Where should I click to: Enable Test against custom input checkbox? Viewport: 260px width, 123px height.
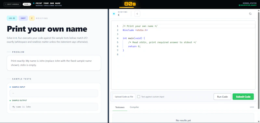[139, 97]
